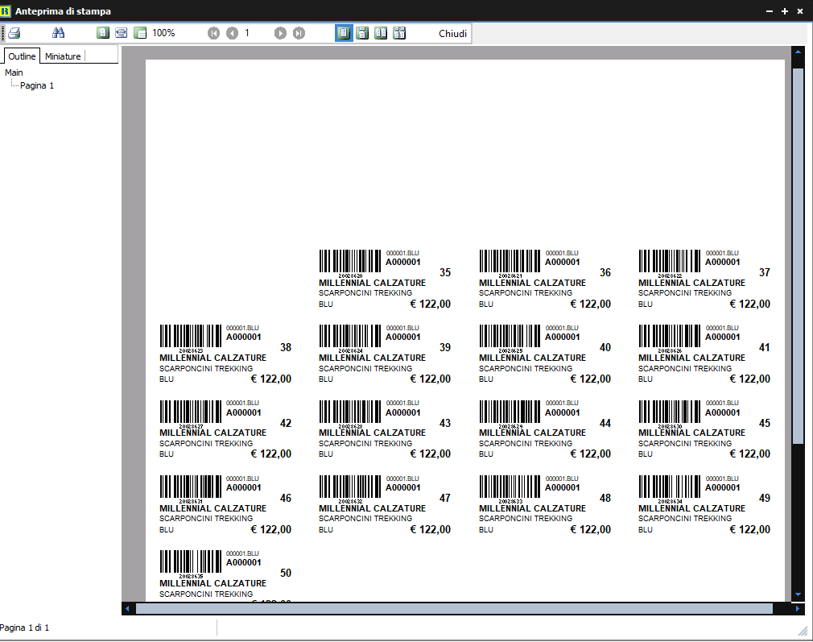Image resolution: width=813 pixels, height=642 pixels.
Task: Click Chiudi to close preview
Action: [452, 33]
